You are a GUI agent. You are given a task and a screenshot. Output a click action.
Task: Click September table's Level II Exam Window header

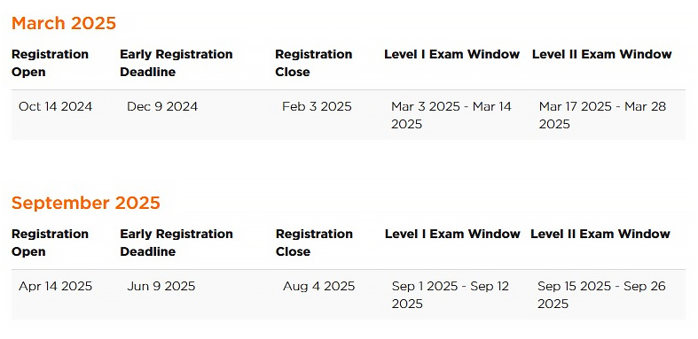pyautogui.click(x=600, y=234)
